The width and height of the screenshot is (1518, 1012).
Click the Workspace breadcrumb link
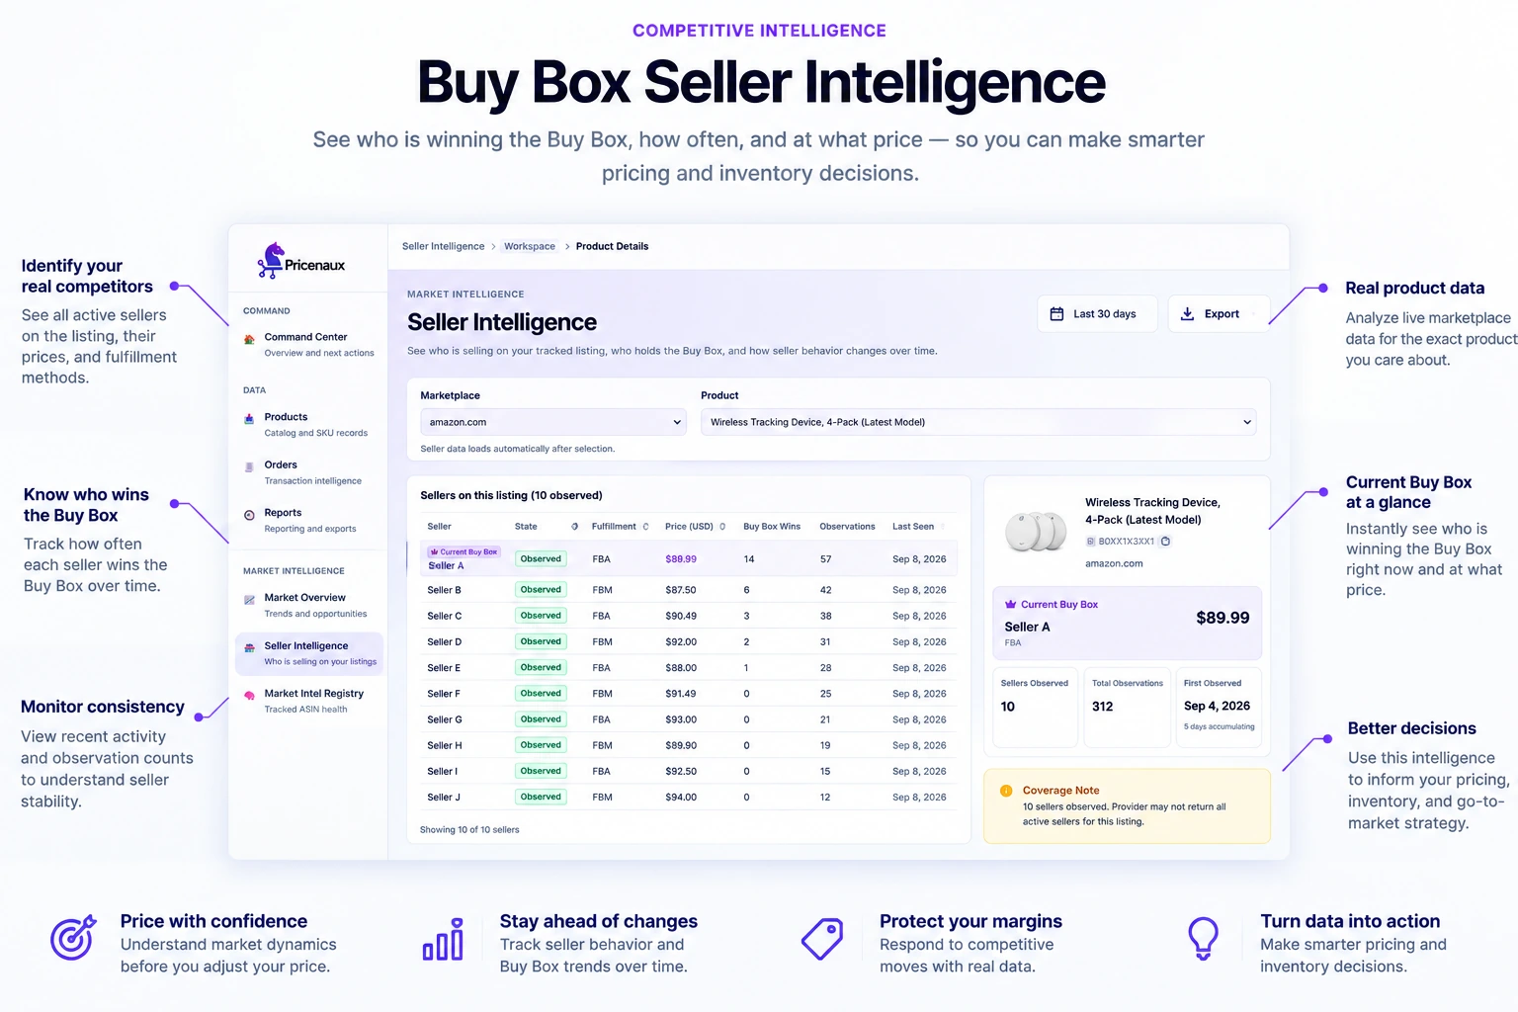[x=530, y=246]
